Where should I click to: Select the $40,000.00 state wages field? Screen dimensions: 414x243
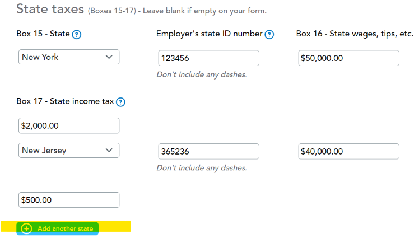point(348,151)
